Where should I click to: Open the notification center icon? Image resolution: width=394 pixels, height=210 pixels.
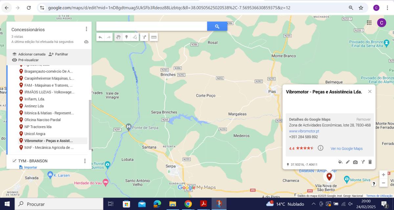point(384,204)
